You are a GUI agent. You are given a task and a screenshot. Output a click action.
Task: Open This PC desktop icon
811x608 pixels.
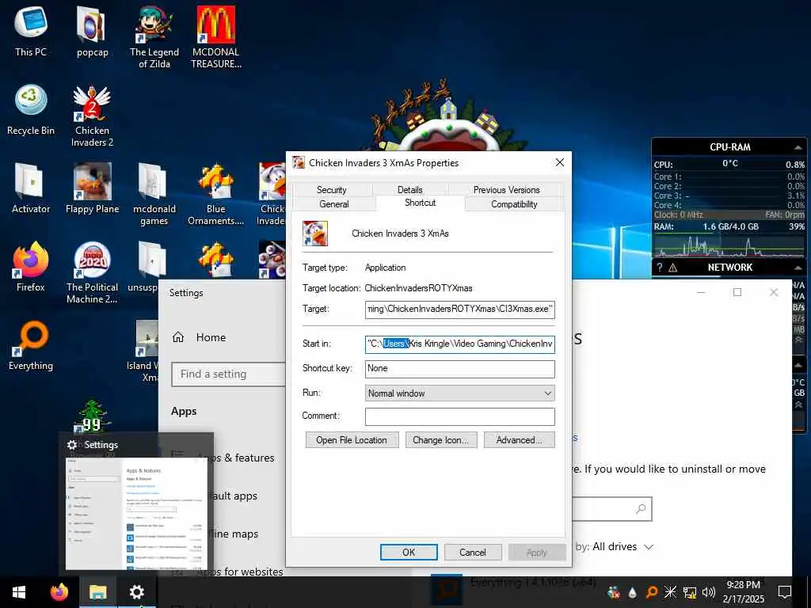pyautogui.click(x=31, y=31)
